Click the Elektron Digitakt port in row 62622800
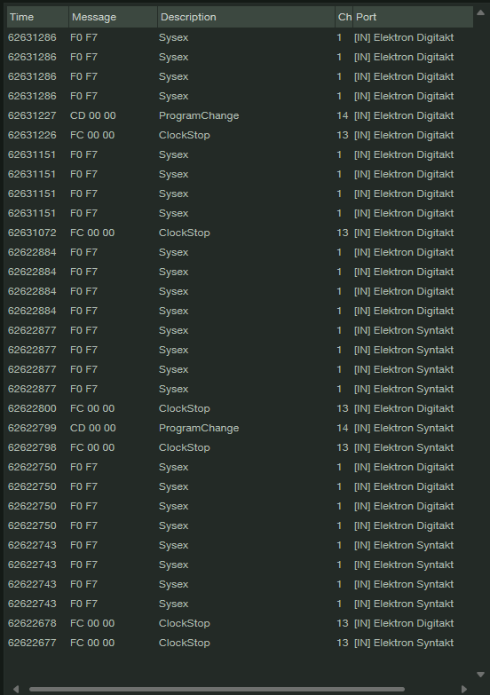Viewport: 490px width, 695px height. pos(404,408)
